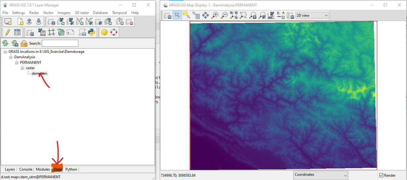Image resolution: width=407 pixels, height=180 pixels.
Task: Open the Python interactive shell icon
Action: pyautogui.click(x=92, y=32)
